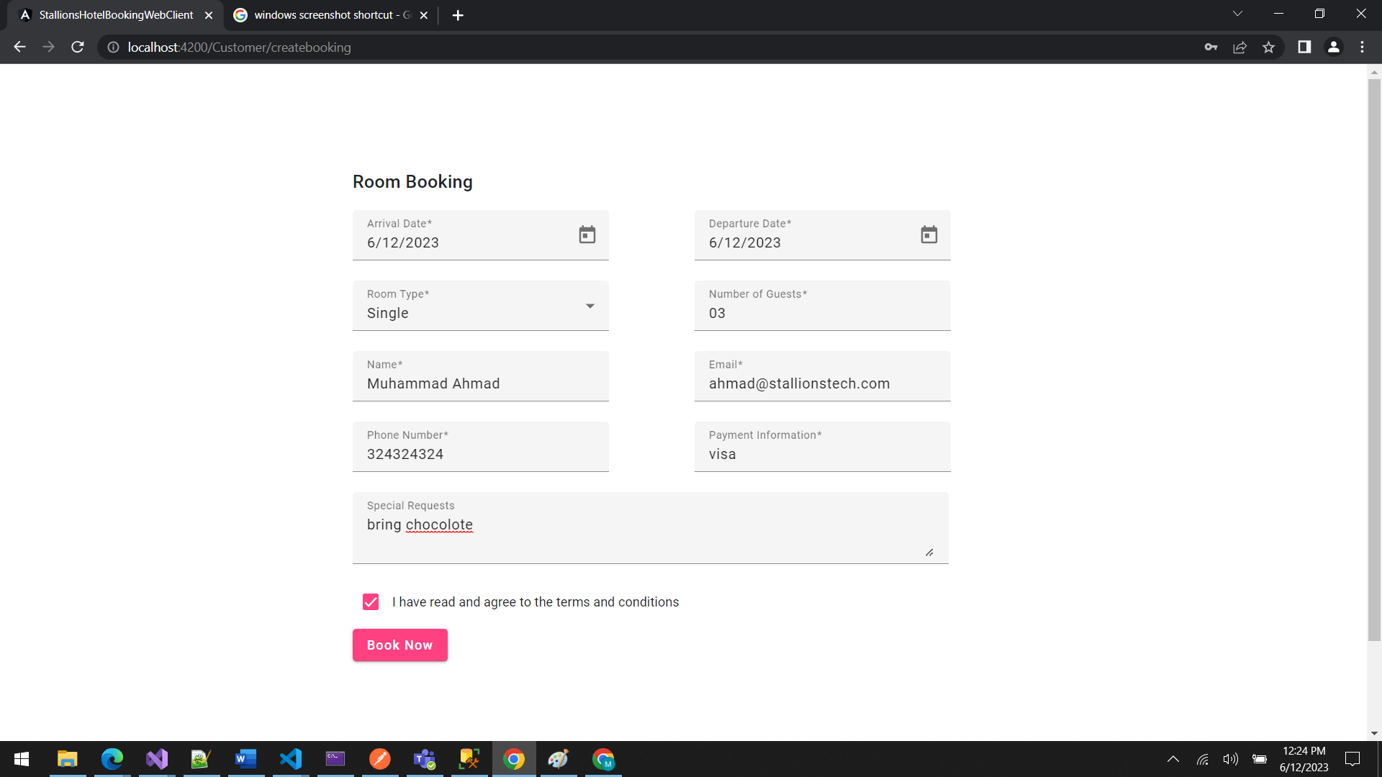Toggle the browser side panel
Viewport: 1382px width, 777px height.
coord(1304,47)
